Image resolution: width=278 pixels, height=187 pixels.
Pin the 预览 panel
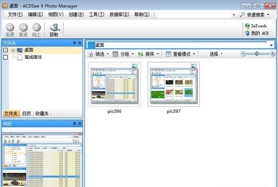(75, 123)
